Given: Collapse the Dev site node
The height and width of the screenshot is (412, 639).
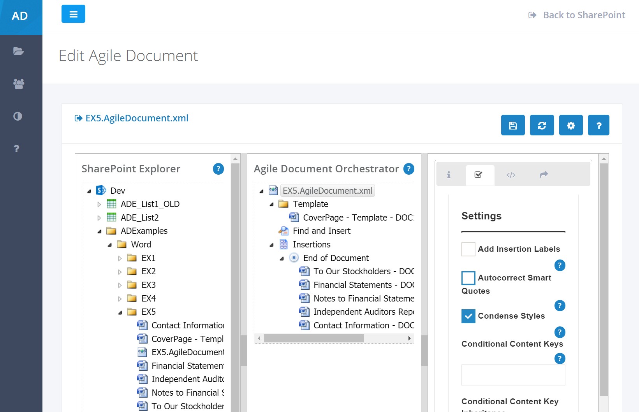Looking at the screenshot, I should 89,191.
